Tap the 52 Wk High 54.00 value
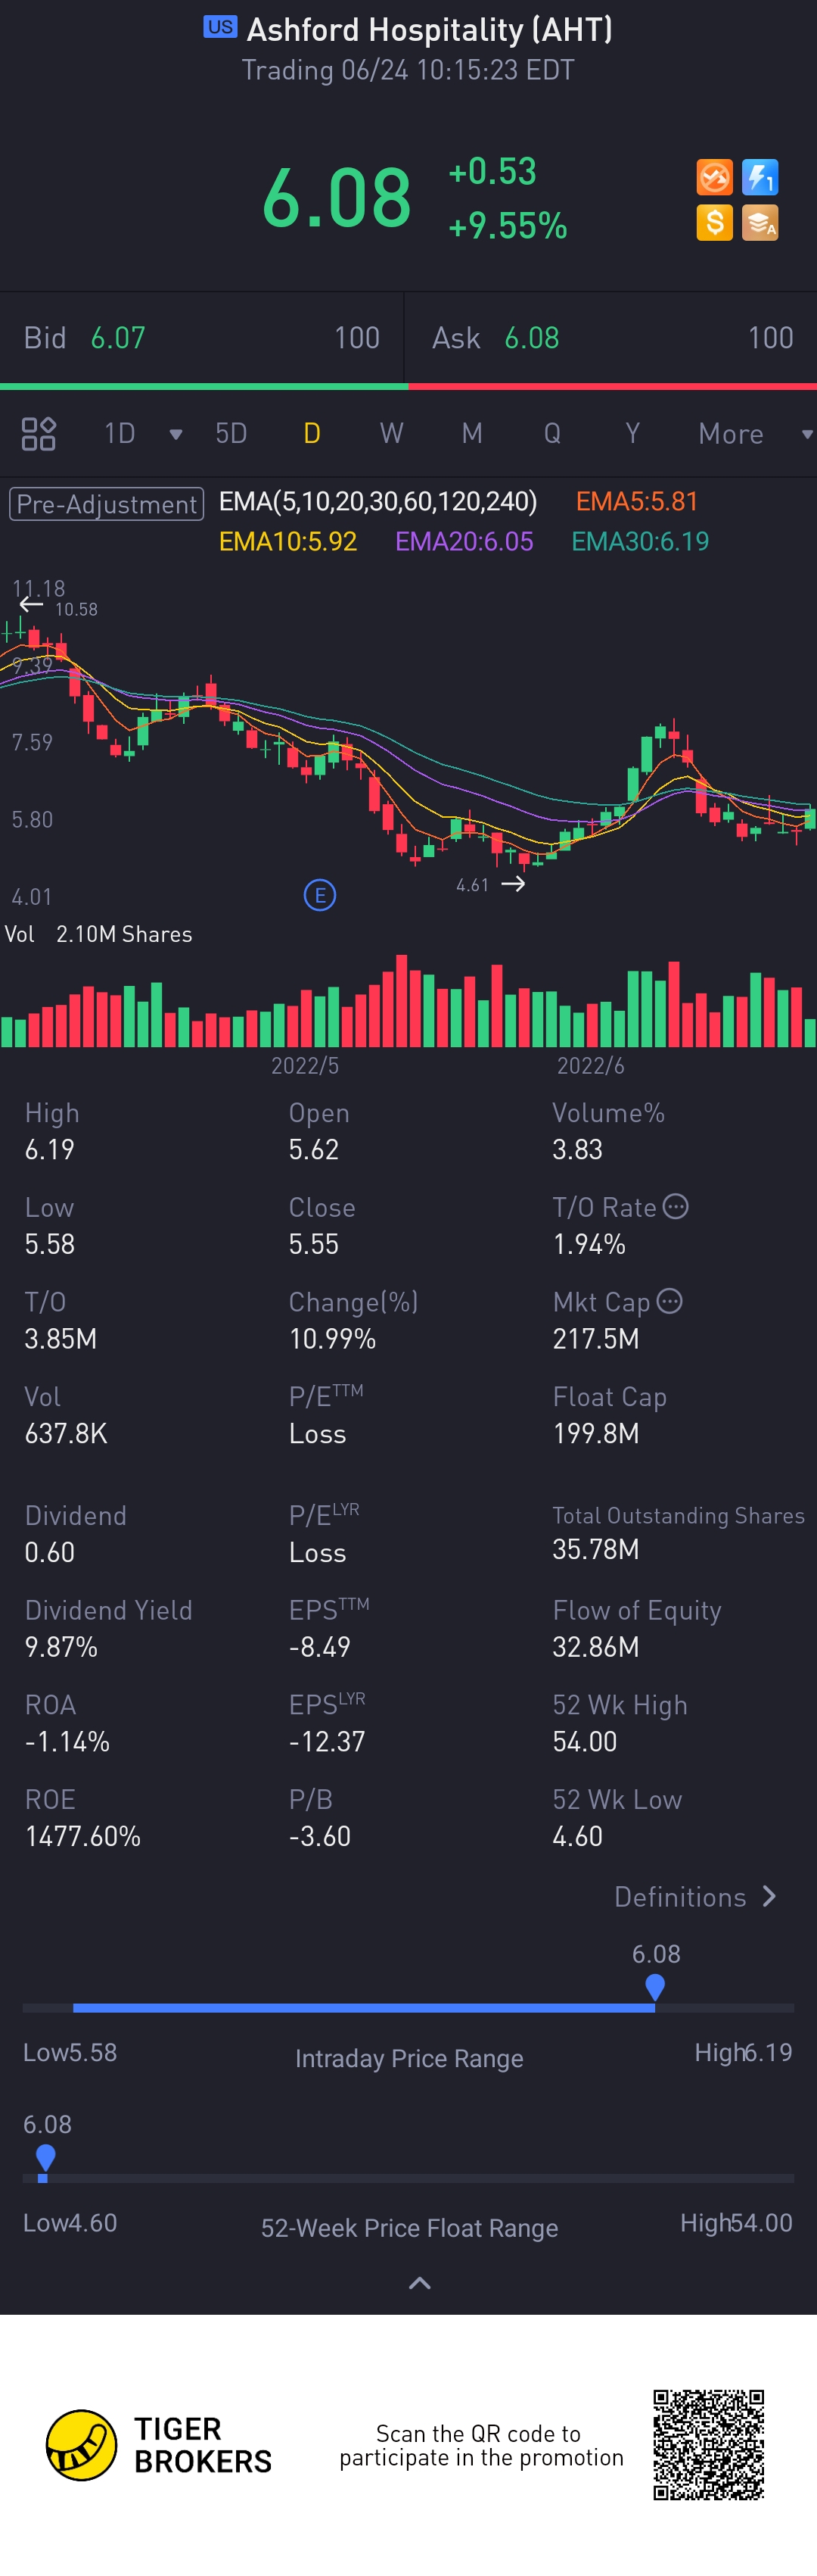Image resolution: width=817 pixels, height=2576 pixels. click(586, 1742)
